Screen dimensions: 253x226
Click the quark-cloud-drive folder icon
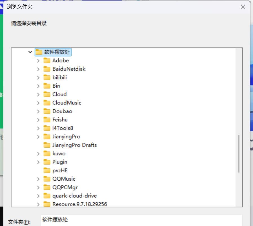coord(47,196)
